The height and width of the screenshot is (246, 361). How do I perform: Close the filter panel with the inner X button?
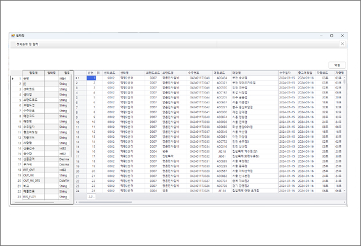coord(343,44)
